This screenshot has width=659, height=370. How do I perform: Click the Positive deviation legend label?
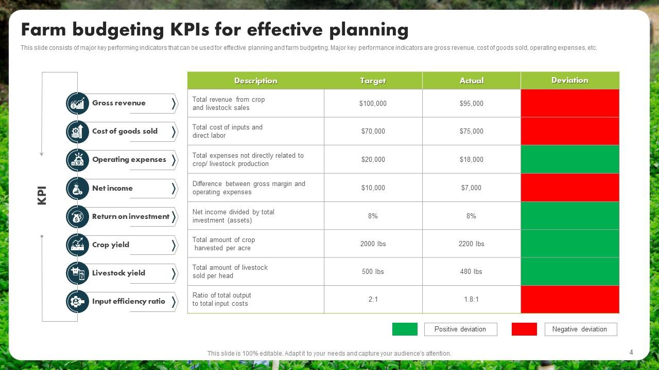(x=460, y=329)
